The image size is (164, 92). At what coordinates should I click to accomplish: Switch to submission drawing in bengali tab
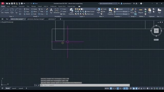tap(36, 19)
